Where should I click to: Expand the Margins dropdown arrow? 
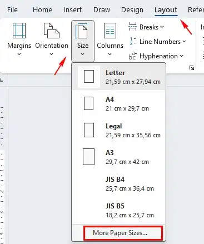[x=19, y=54]
